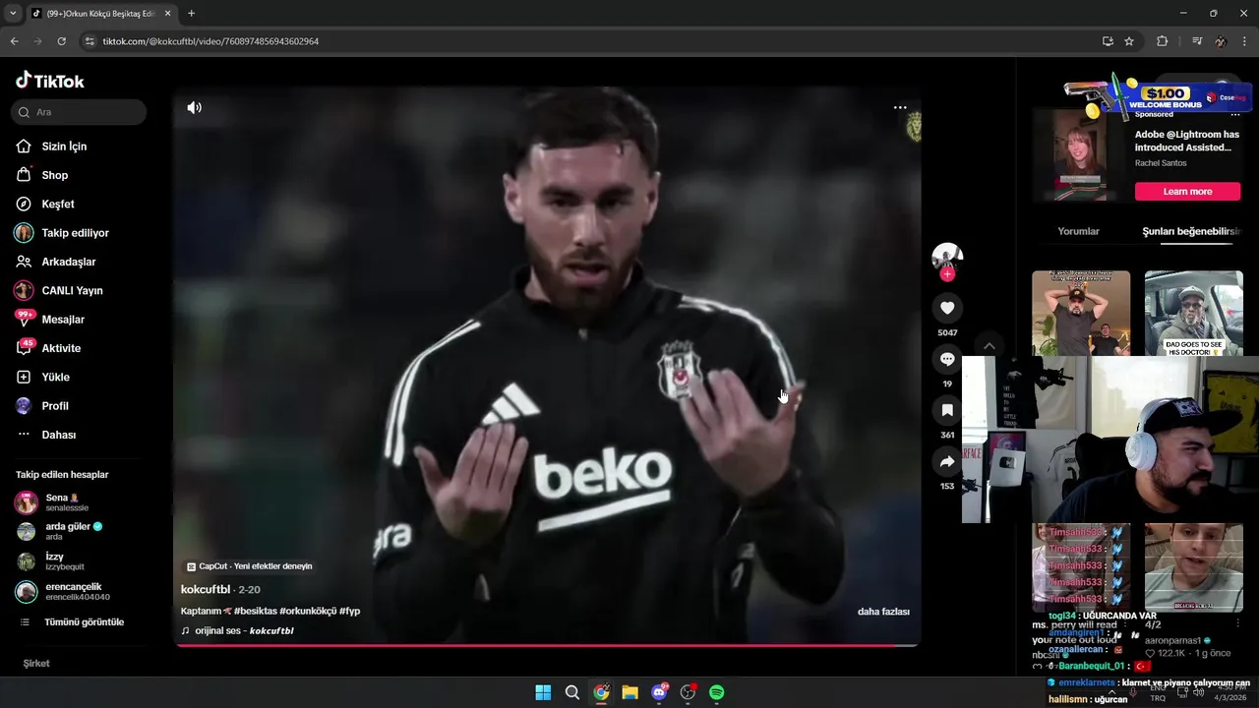This screenshot has width=1259, height=708.
Task: Click the kokcuftbl username on video
Action: click(x=206, y=590)
